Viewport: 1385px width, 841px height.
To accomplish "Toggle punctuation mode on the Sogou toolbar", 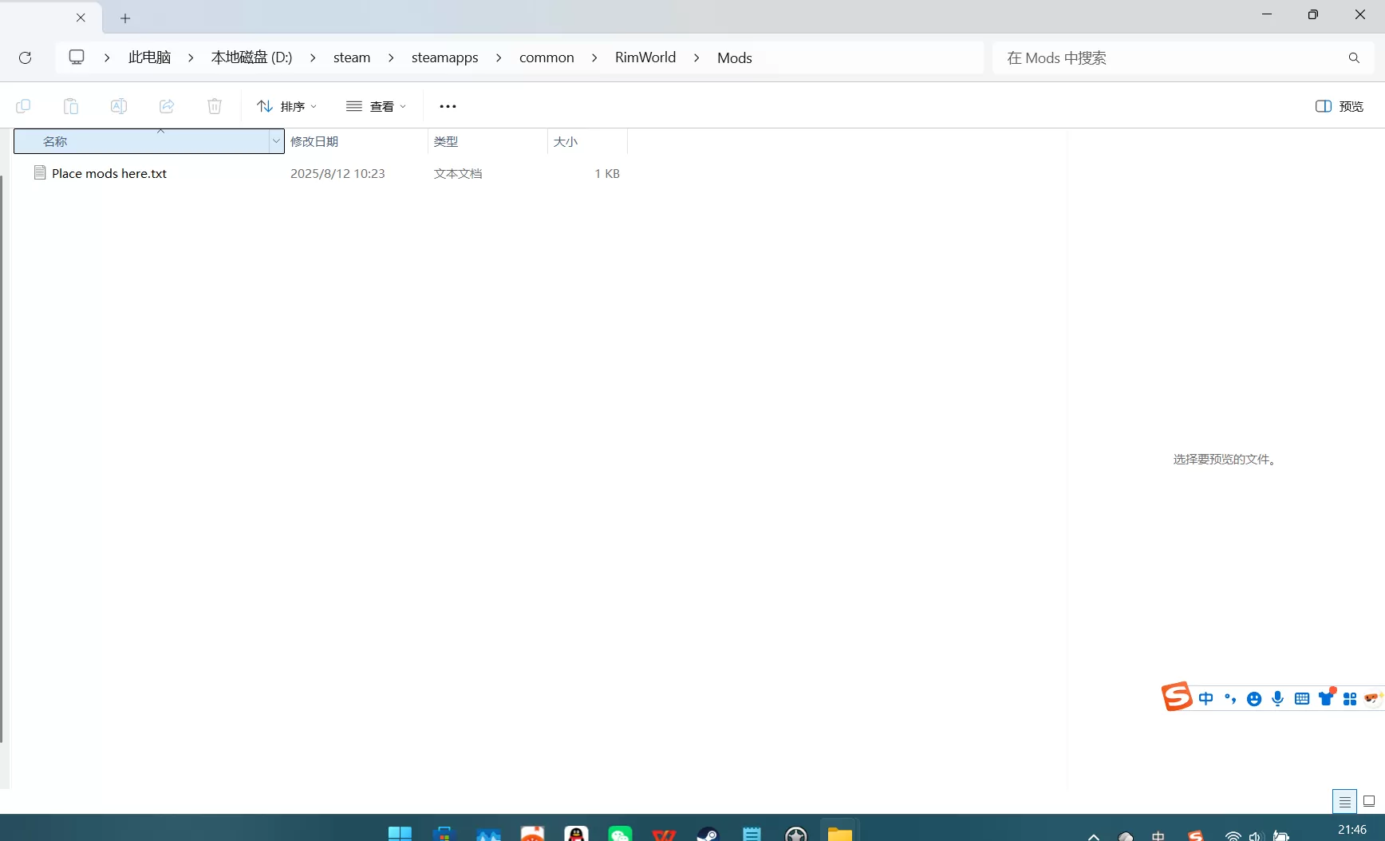I will (x=1229, y=698).
